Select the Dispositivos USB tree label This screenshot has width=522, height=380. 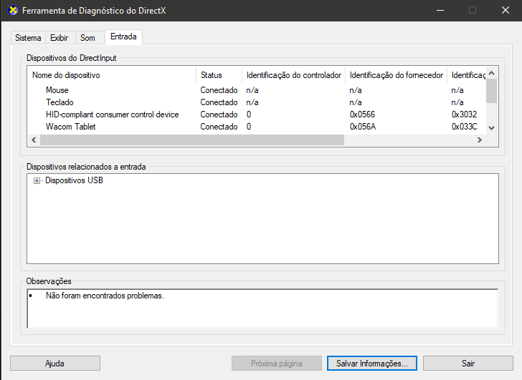[x=74, y=180]
